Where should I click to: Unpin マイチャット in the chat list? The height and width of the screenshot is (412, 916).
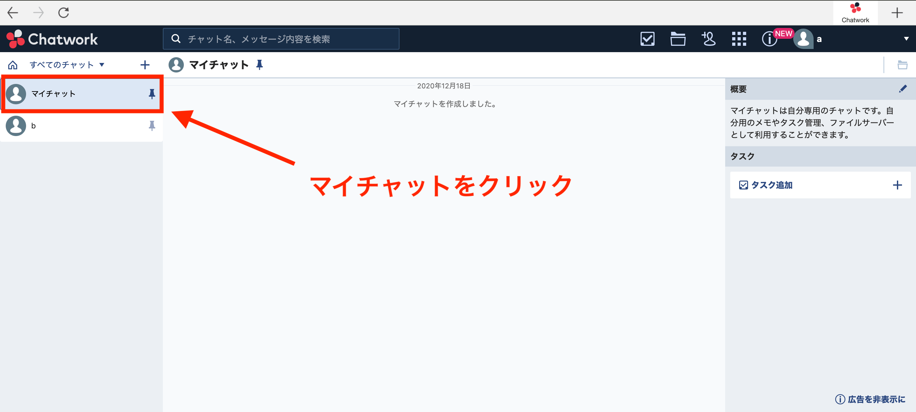152,94
